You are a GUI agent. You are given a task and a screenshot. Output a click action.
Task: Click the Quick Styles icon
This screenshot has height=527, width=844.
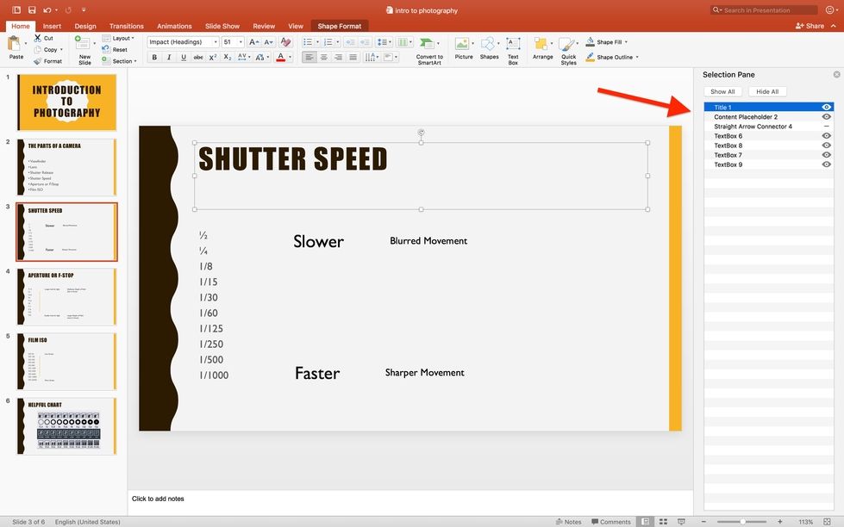pos(568,45)
